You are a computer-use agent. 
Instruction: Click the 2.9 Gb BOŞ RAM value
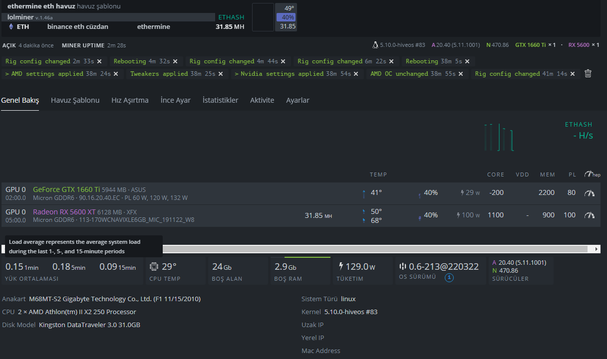(286, 267)
